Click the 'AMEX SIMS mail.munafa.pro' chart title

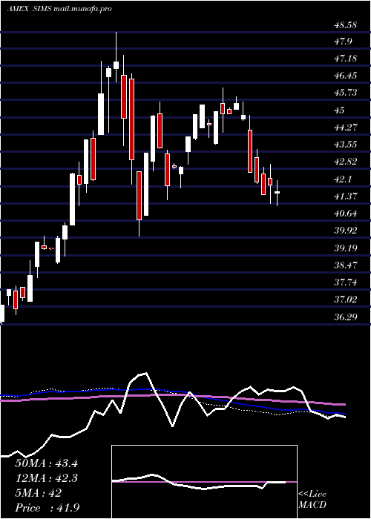click(59, 9)
